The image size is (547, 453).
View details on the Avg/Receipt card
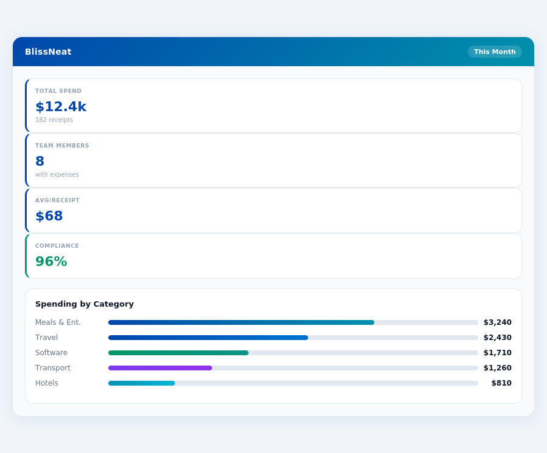273,209
